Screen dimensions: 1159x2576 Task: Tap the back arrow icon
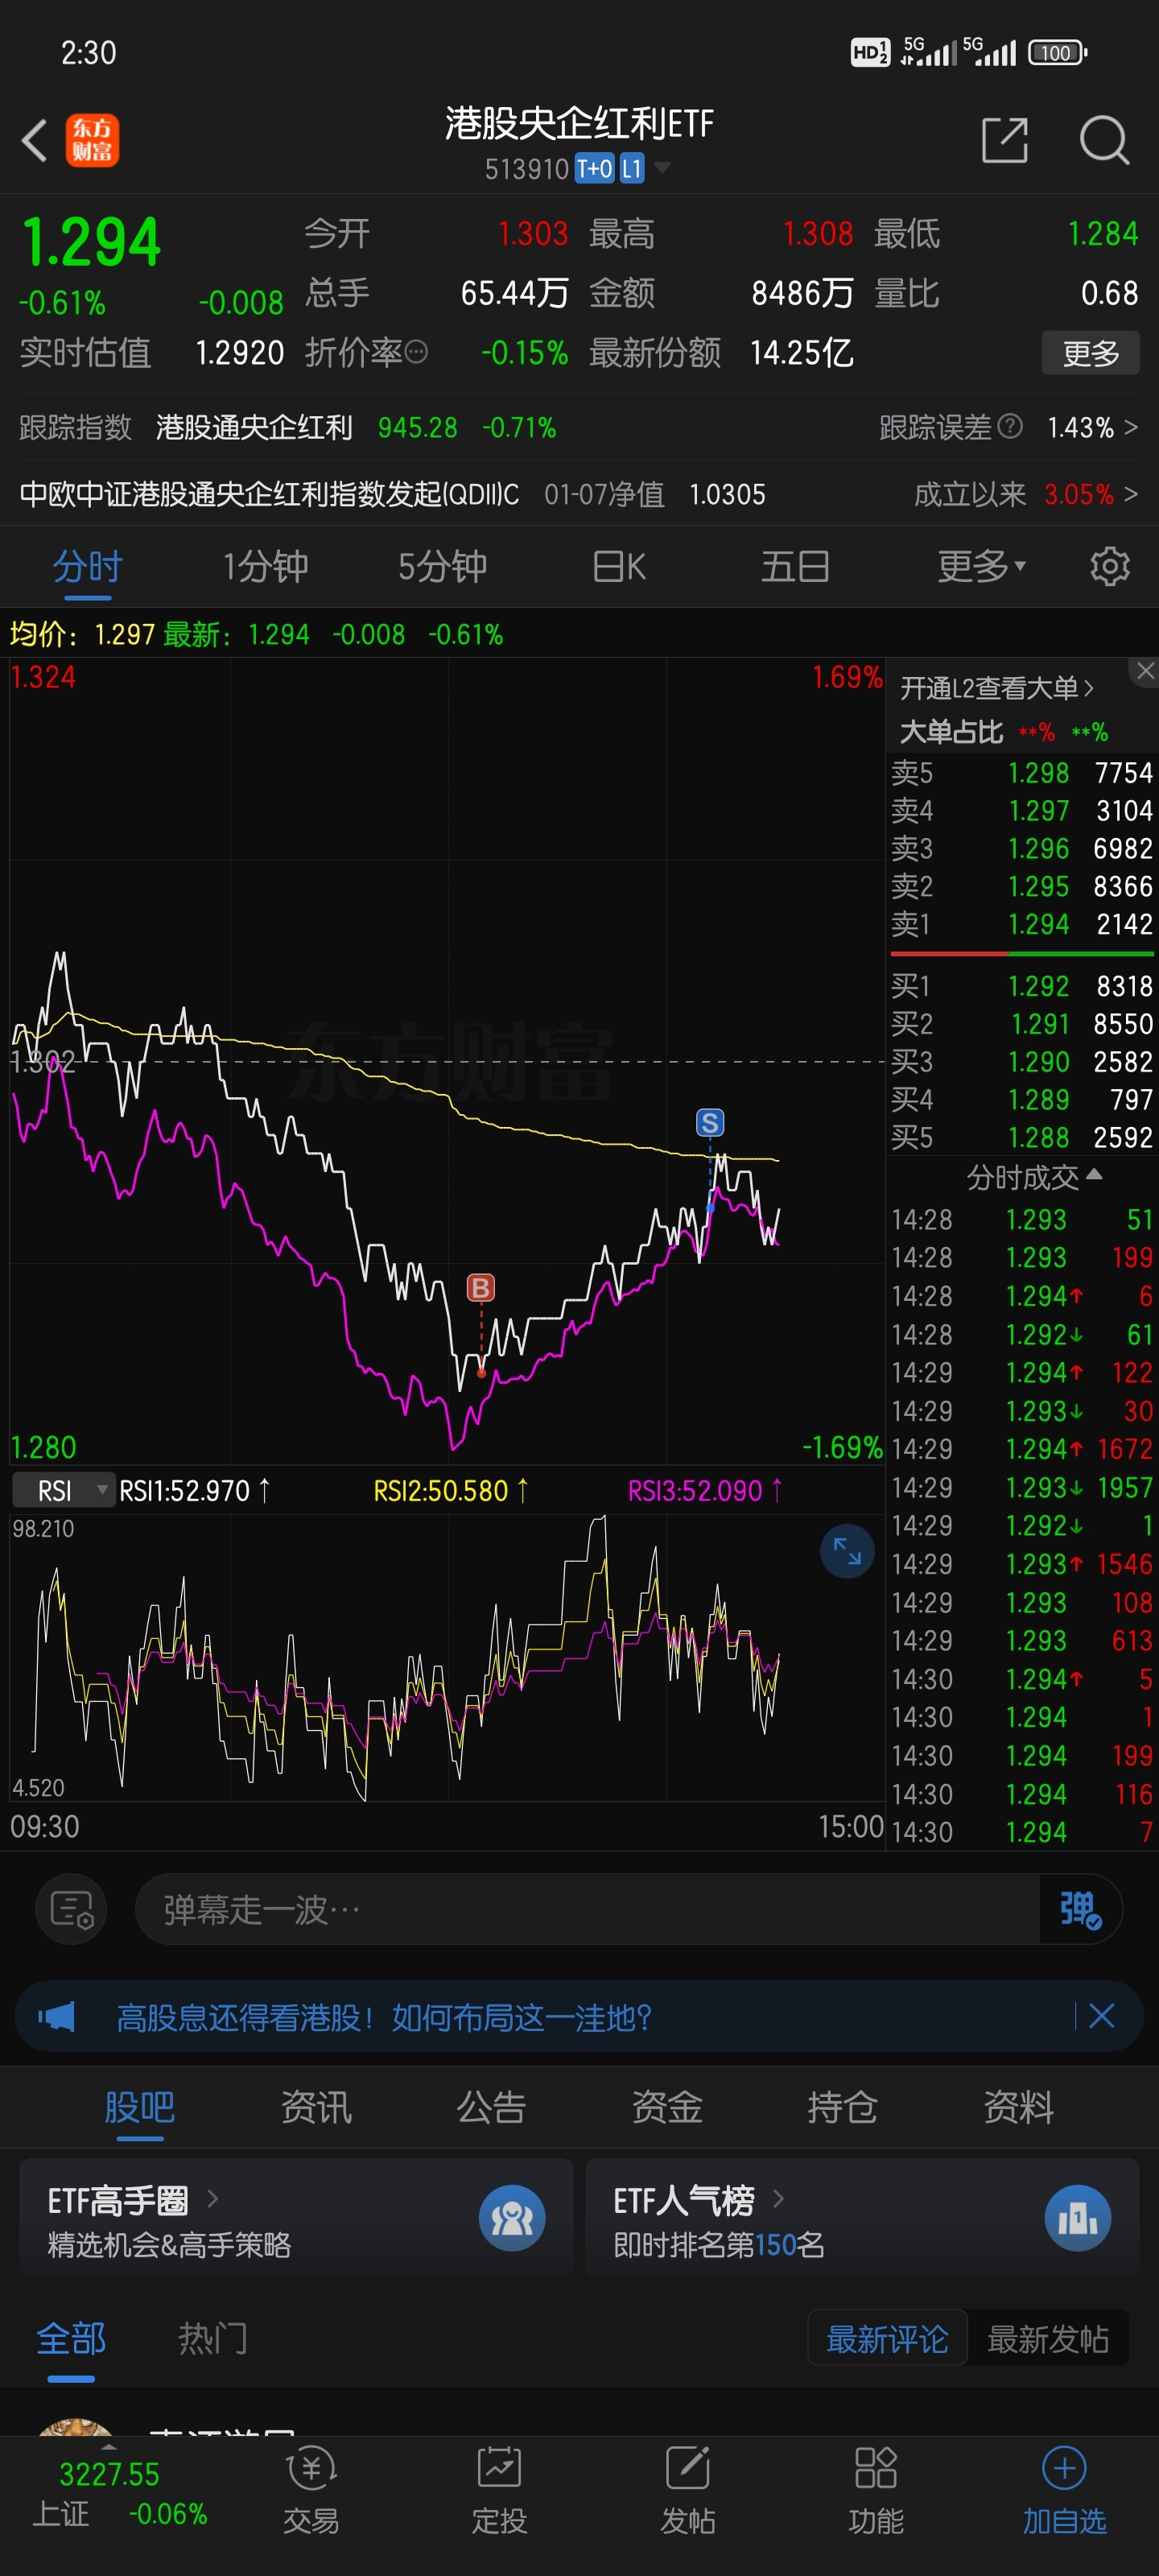click(35, 140)
